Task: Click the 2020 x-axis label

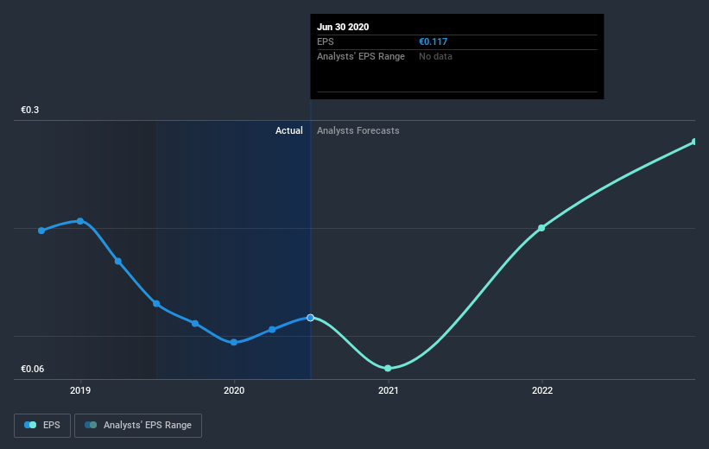Action: point(234,390)
